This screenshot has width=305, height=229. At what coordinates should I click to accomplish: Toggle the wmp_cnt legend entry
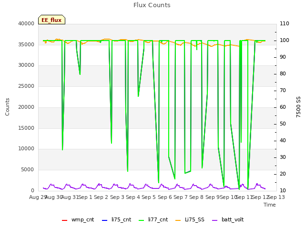(78, 219)
